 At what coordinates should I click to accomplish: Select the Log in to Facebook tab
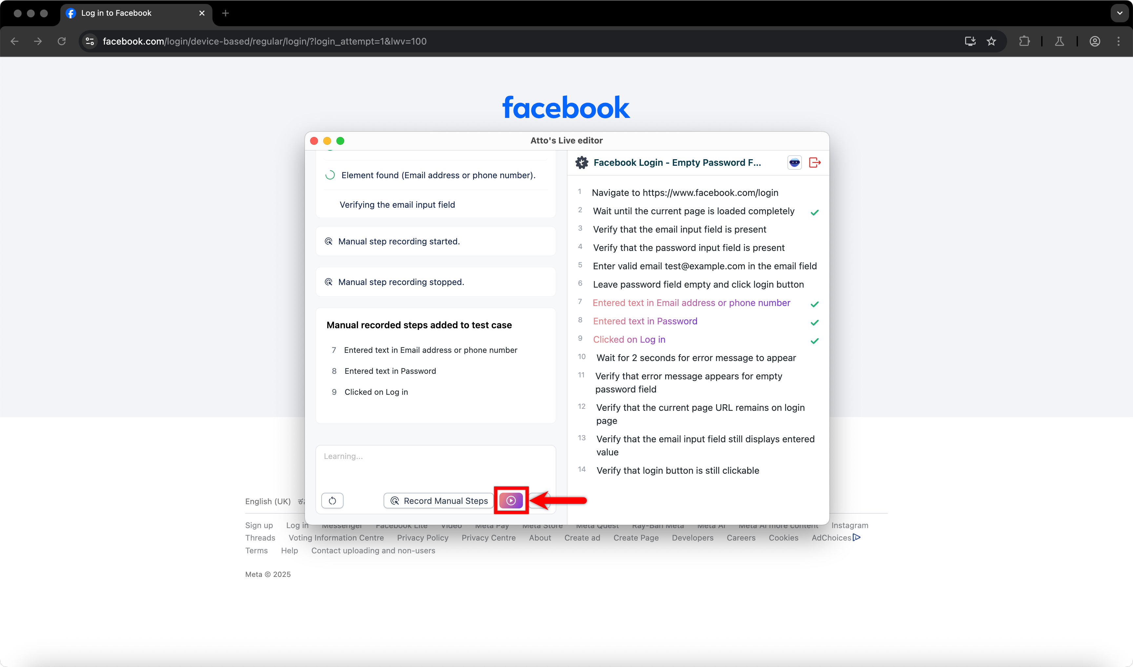tap(116, 13)
